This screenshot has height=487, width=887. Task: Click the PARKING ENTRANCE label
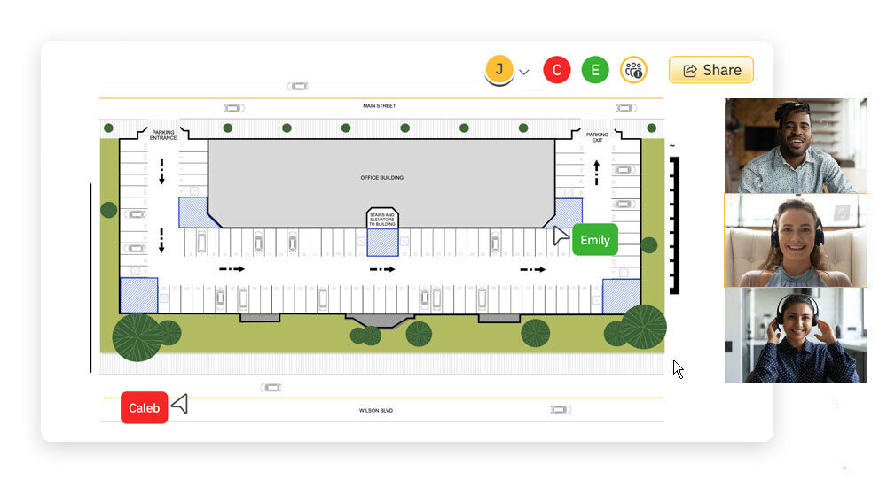(163, 135)
